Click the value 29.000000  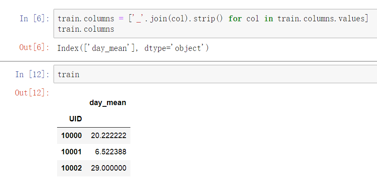click(x=109, y=168)
